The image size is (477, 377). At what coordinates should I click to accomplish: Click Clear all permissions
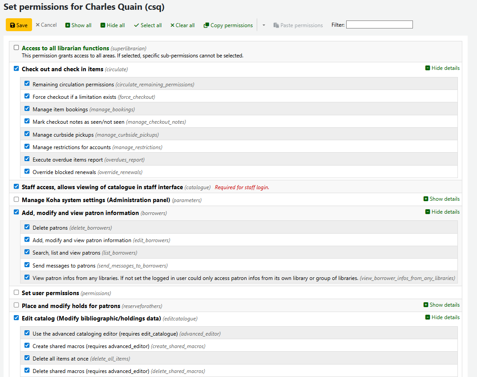coord(182,25)
